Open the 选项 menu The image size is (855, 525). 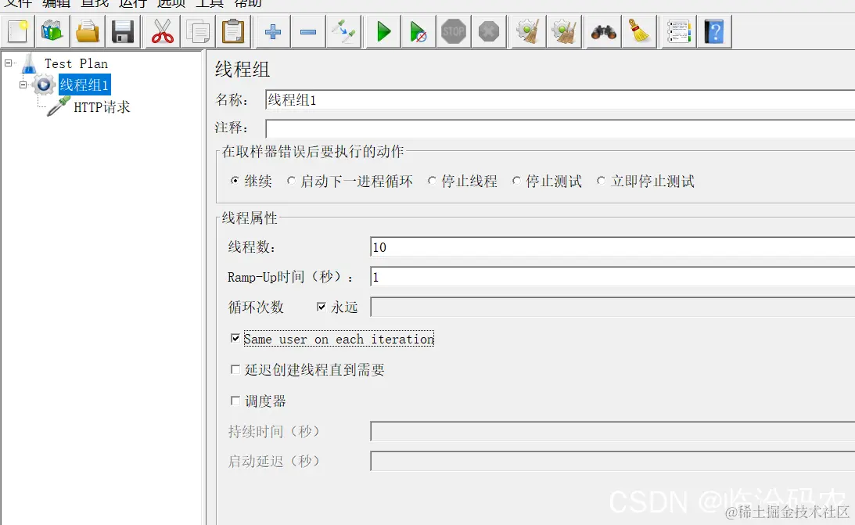click(171, 5)
